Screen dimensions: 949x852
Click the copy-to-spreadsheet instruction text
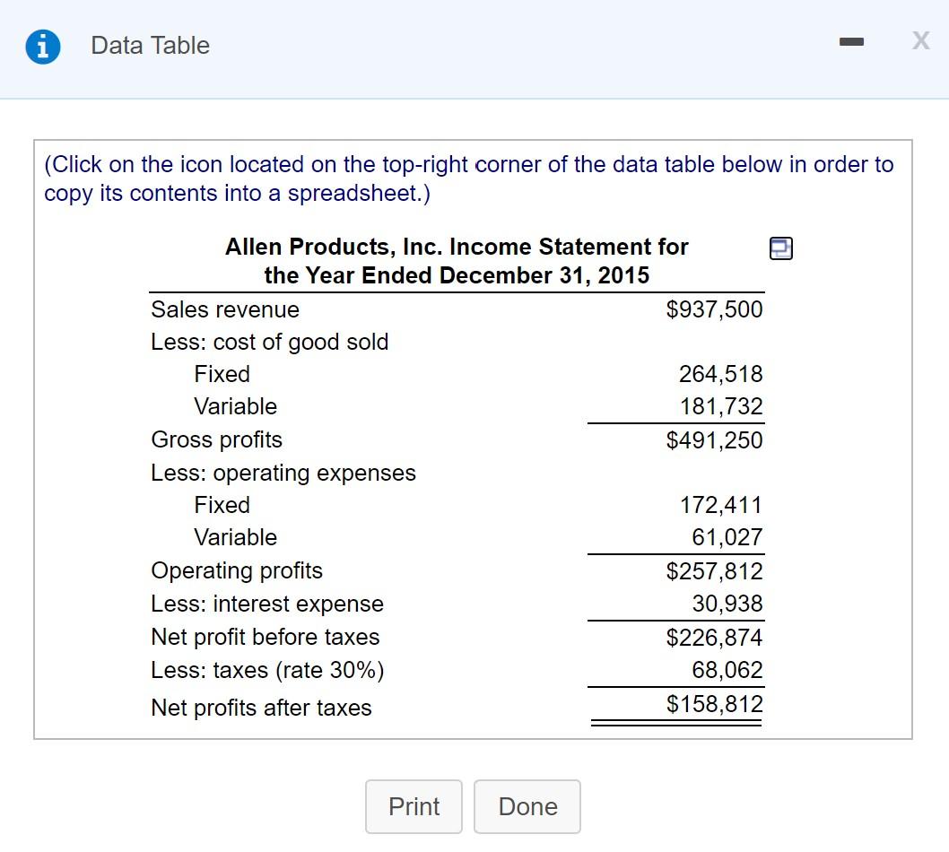point(468,178)
